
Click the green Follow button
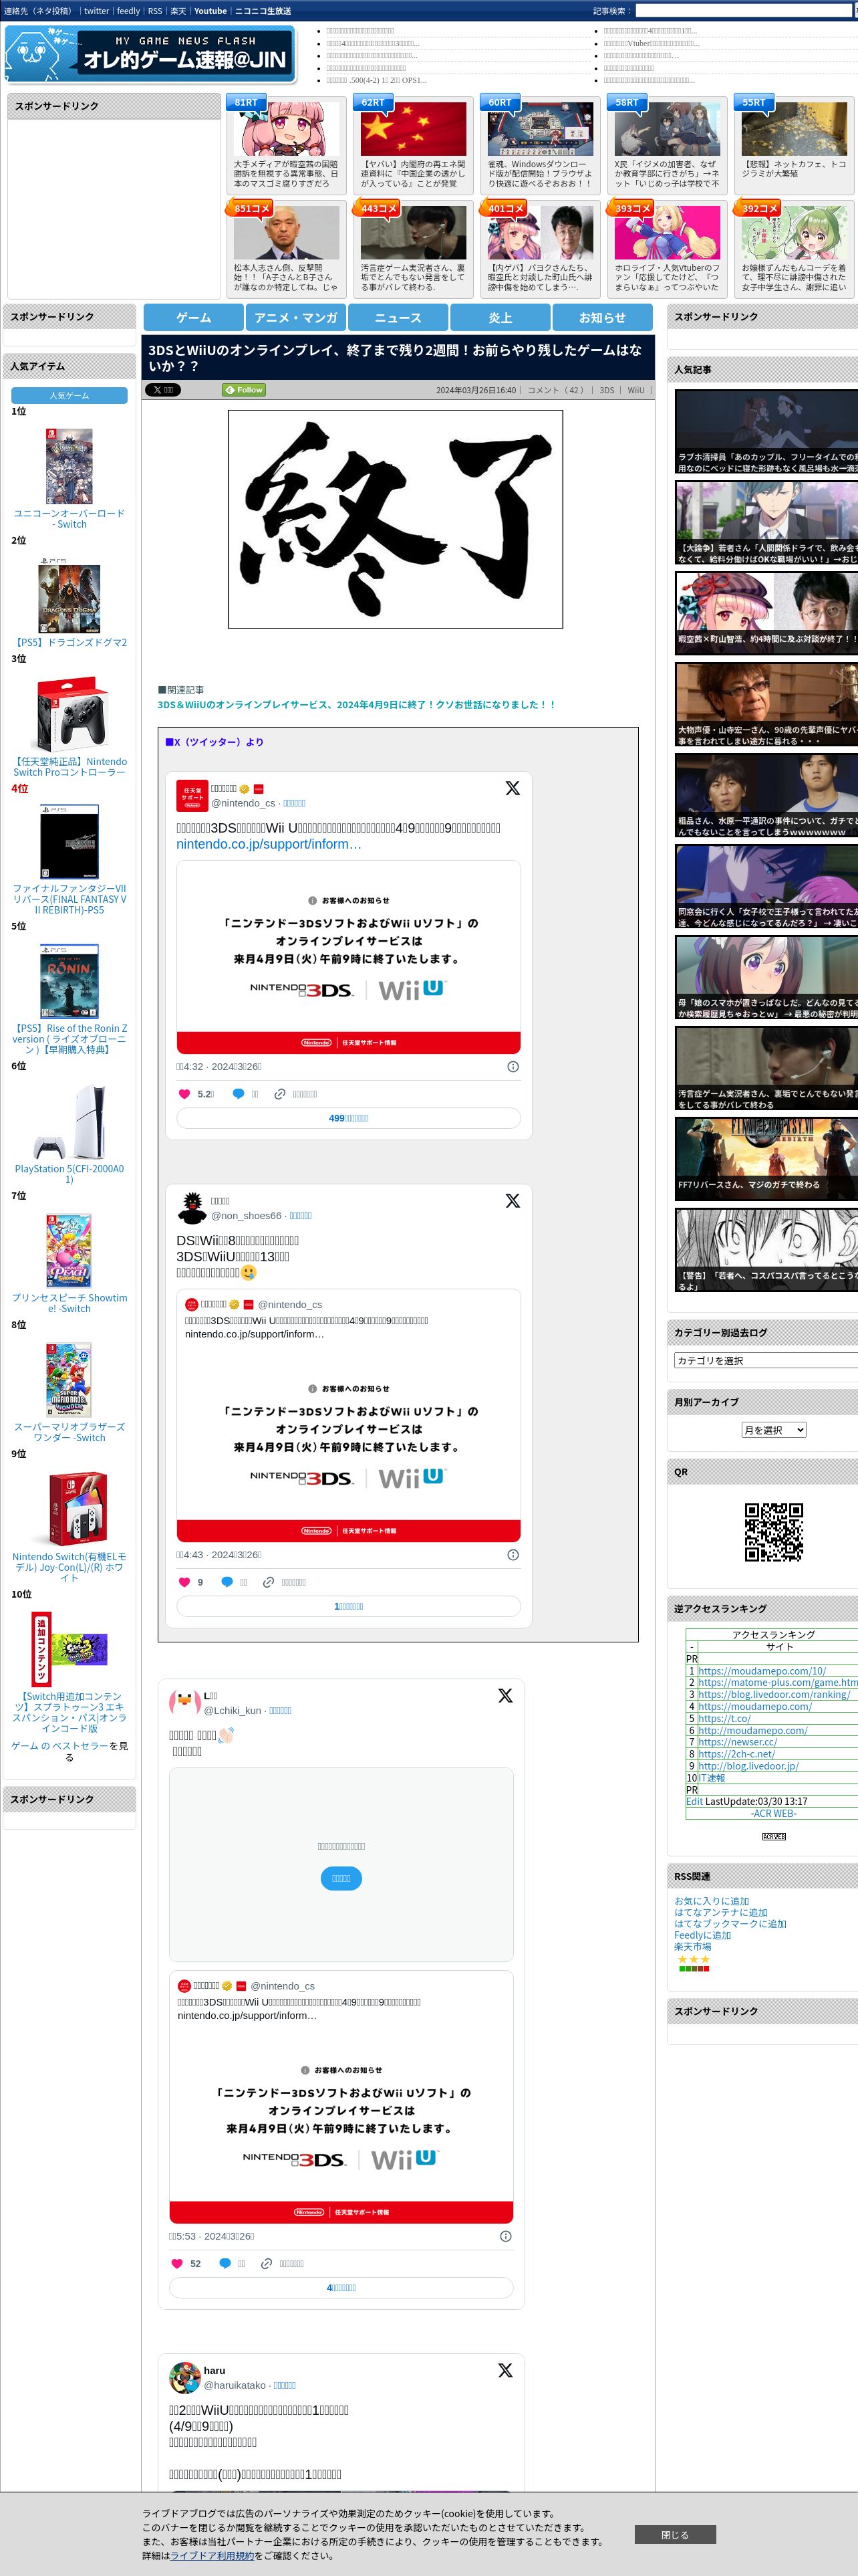click(244, 390)
